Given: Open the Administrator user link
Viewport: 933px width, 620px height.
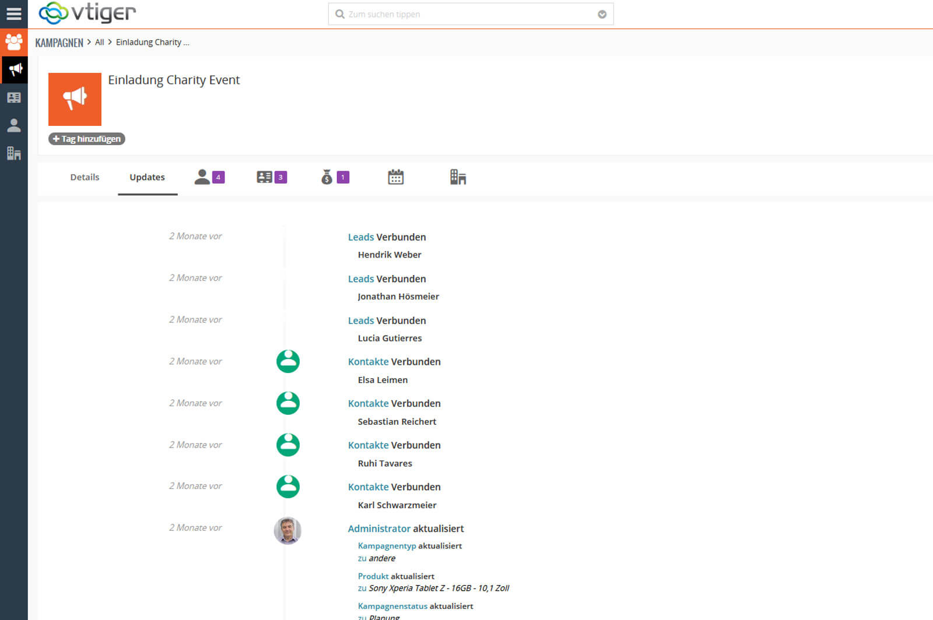Looking at the screenshot, I should point(379,529).
